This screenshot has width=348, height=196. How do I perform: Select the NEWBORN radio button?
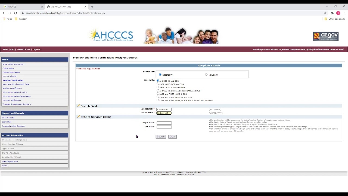click(x=206, y=74)
